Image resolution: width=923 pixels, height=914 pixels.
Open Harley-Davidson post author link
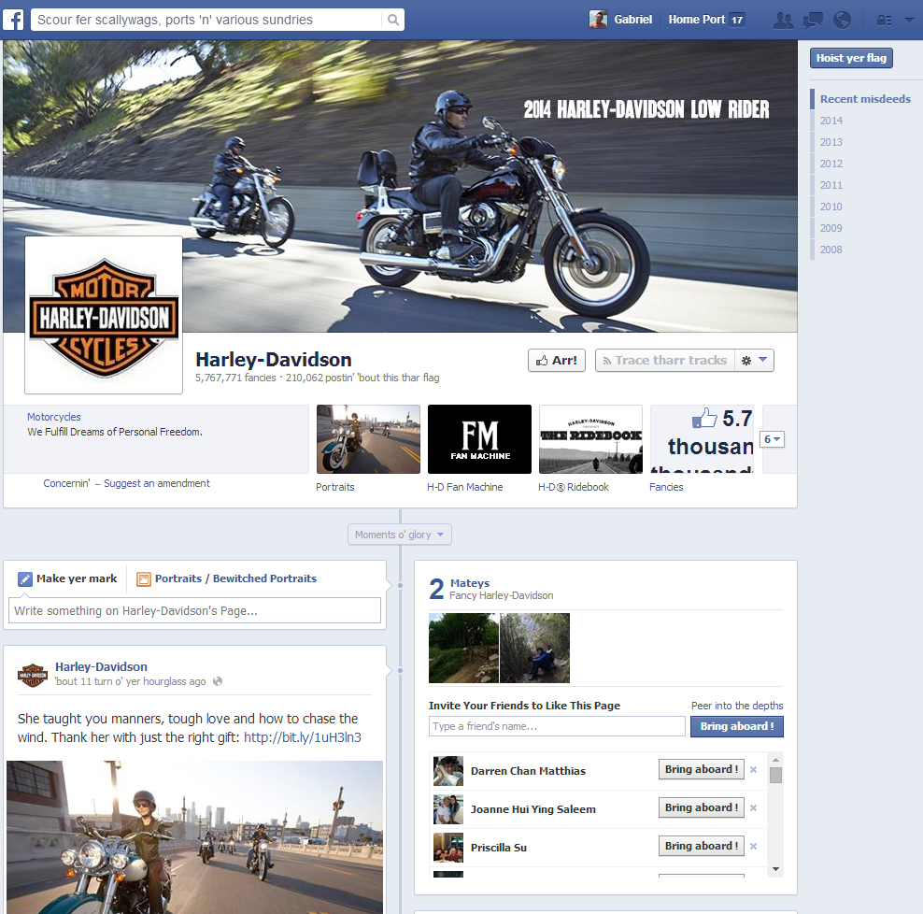click(x=101, y=666)
